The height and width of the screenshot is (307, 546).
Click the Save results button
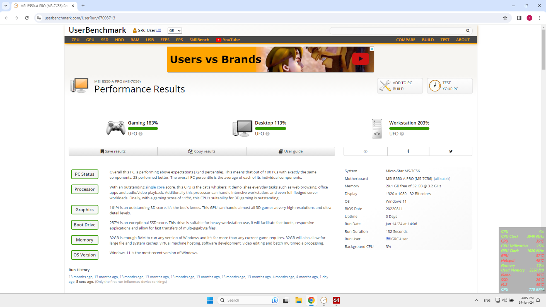coord(113,151)
